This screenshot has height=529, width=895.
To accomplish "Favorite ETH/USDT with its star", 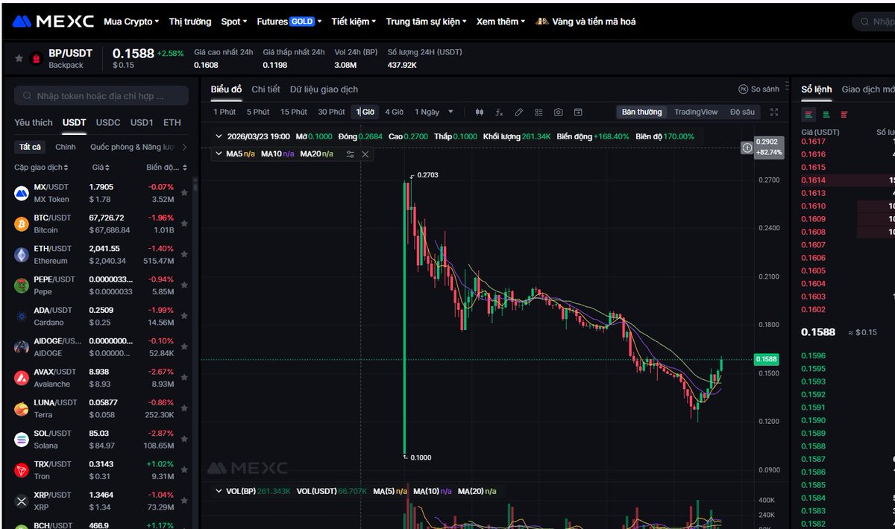I will [x=184, y=255].
